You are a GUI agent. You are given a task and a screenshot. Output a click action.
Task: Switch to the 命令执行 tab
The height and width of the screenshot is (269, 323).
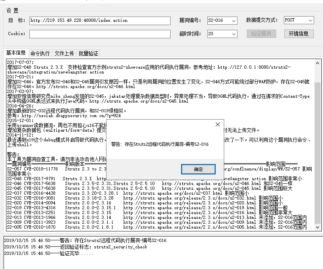point(40,53)
